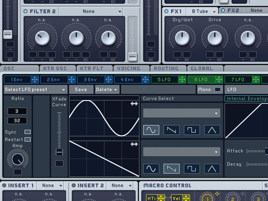Click the LFO mode selector
The height and width of the screenshot is (201, 268).
pos(246,89)
